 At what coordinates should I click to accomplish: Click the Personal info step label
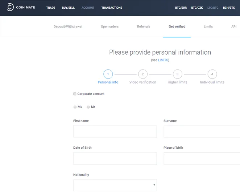pyautogui.click(x=108, y=82)
